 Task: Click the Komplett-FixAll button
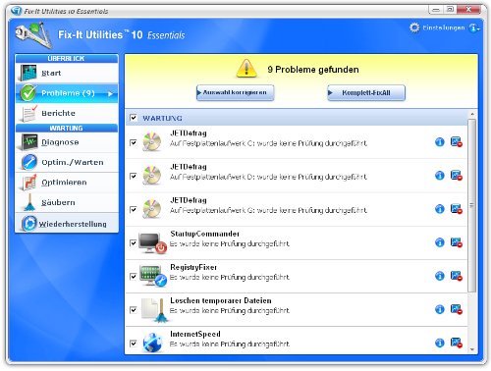click(366, 93)
